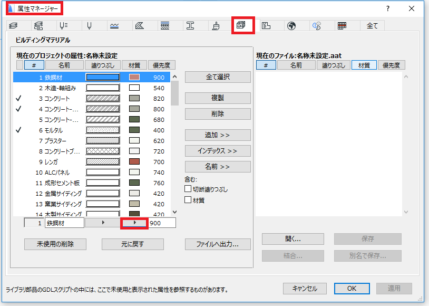Image resolution: width=429 pixels, height=306 pixels.
Task: Switch to the 全て tab
Action: tap(372, 26)
